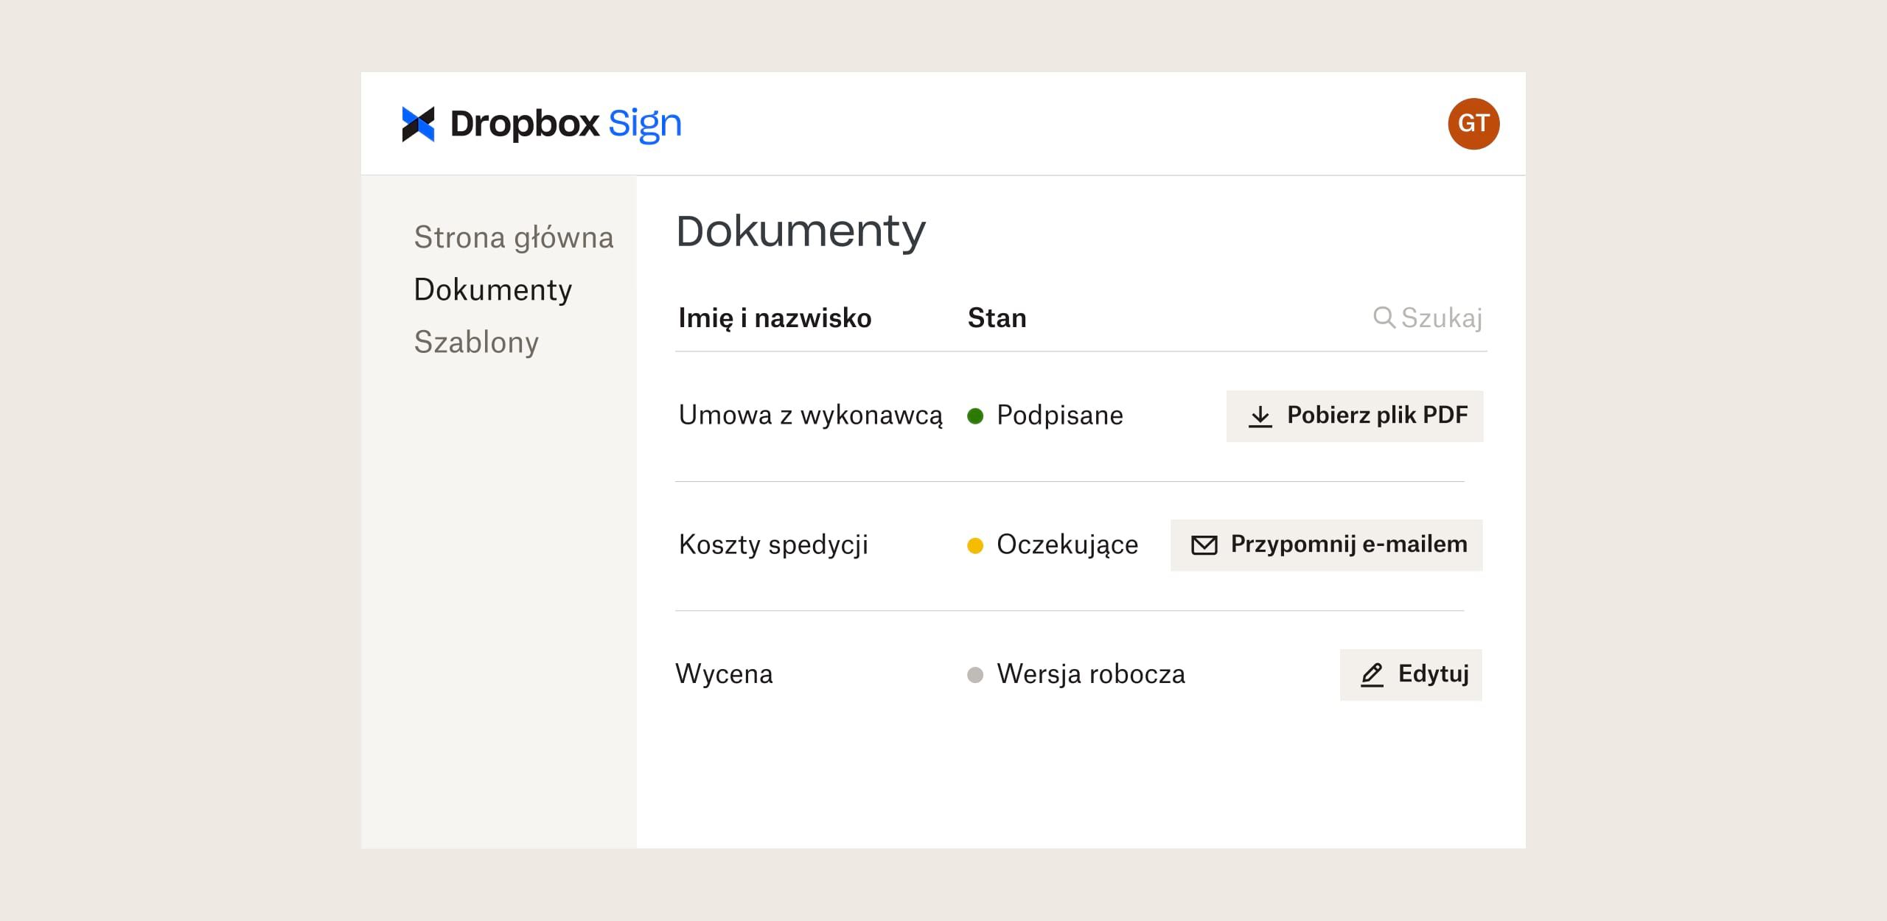The image size is (1887, 921).
Task: Open the Koszty spedycji document
Action: click(x=773, y=545)
